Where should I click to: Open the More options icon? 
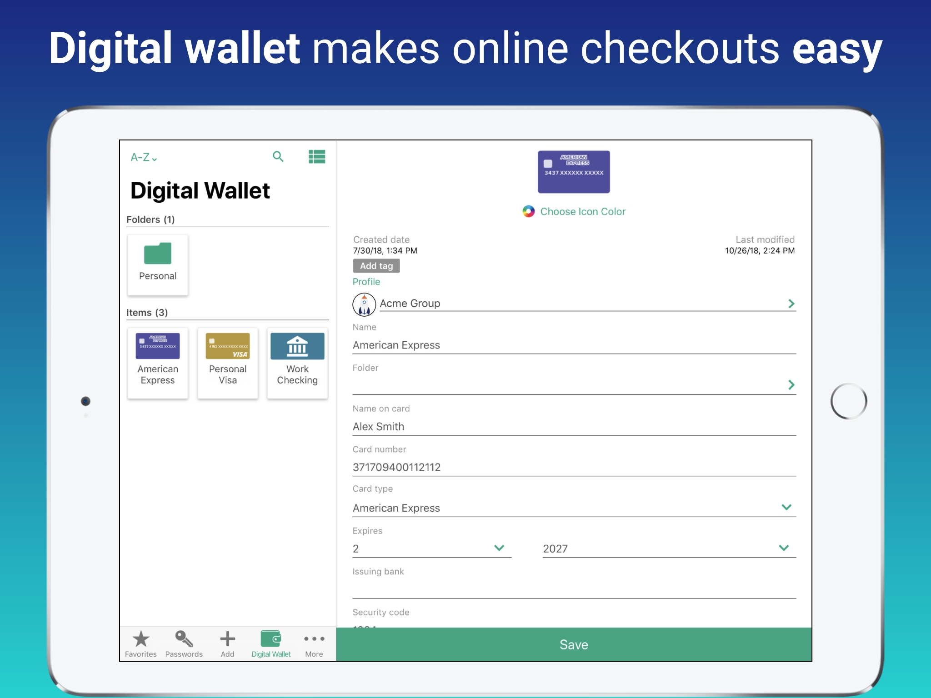(x=314, y=640)
